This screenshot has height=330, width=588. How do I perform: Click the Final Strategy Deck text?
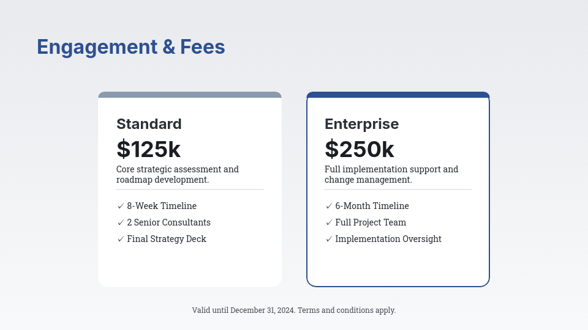(167, 240)
